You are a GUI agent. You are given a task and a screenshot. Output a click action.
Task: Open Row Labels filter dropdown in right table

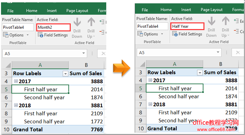tap(200, 73)
